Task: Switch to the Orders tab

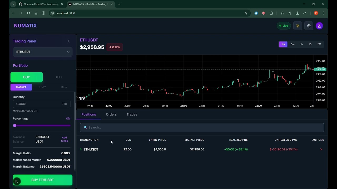Action: tap(111, 114)
